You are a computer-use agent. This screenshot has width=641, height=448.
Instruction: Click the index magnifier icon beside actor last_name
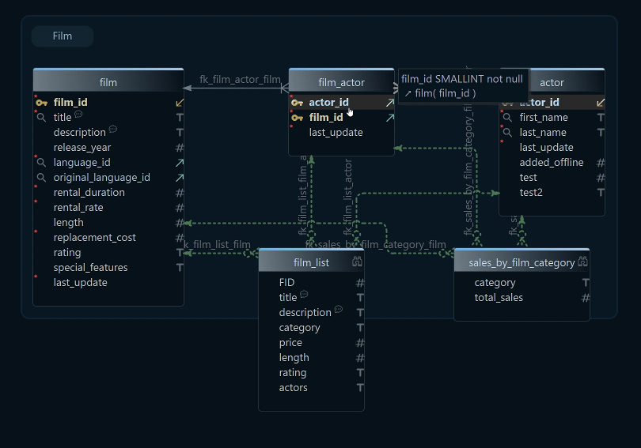click(x=507, y=133)
